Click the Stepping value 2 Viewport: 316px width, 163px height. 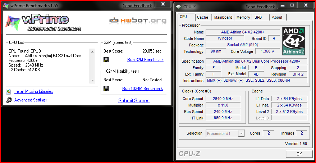coord(298,68)
